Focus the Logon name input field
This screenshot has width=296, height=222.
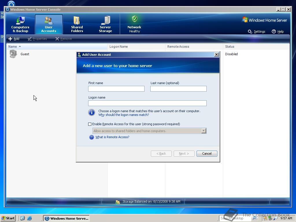147,103
